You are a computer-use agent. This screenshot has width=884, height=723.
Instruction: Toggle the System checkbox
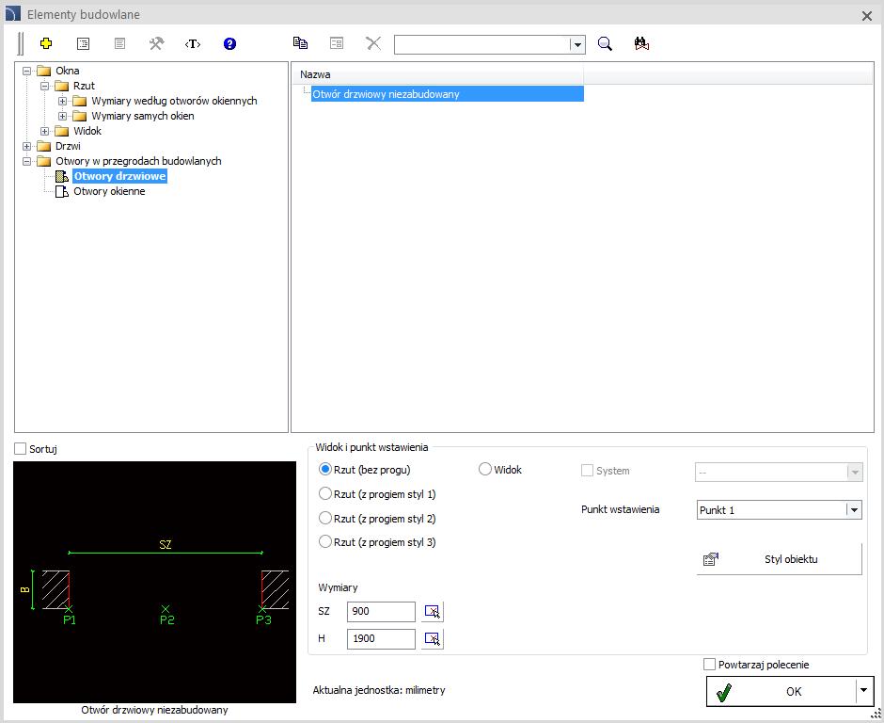coord(587,470)
